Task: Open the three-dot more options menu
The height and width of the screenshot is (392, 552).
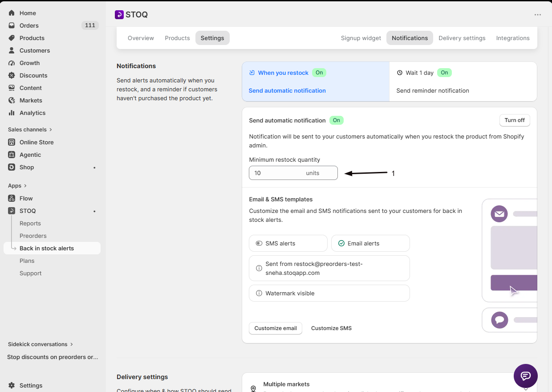Action: pos(538,15)
